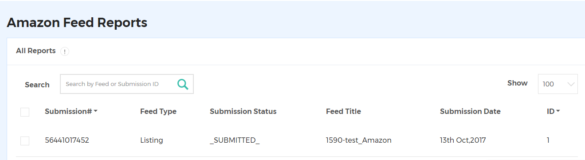Check the row for submission 56441017452
The width and height of the screenshot is (585, 160).
(x=25, y=140)
